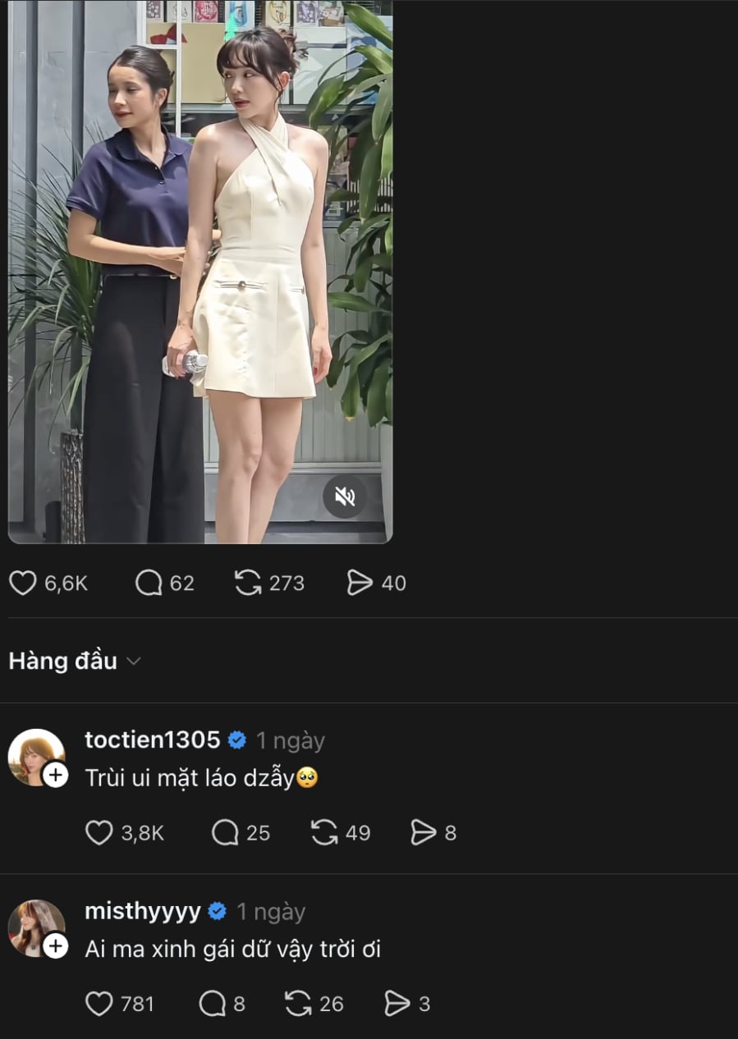Like the main post with the heart icon
The image size is (738, 1039).
pos(23,584)
